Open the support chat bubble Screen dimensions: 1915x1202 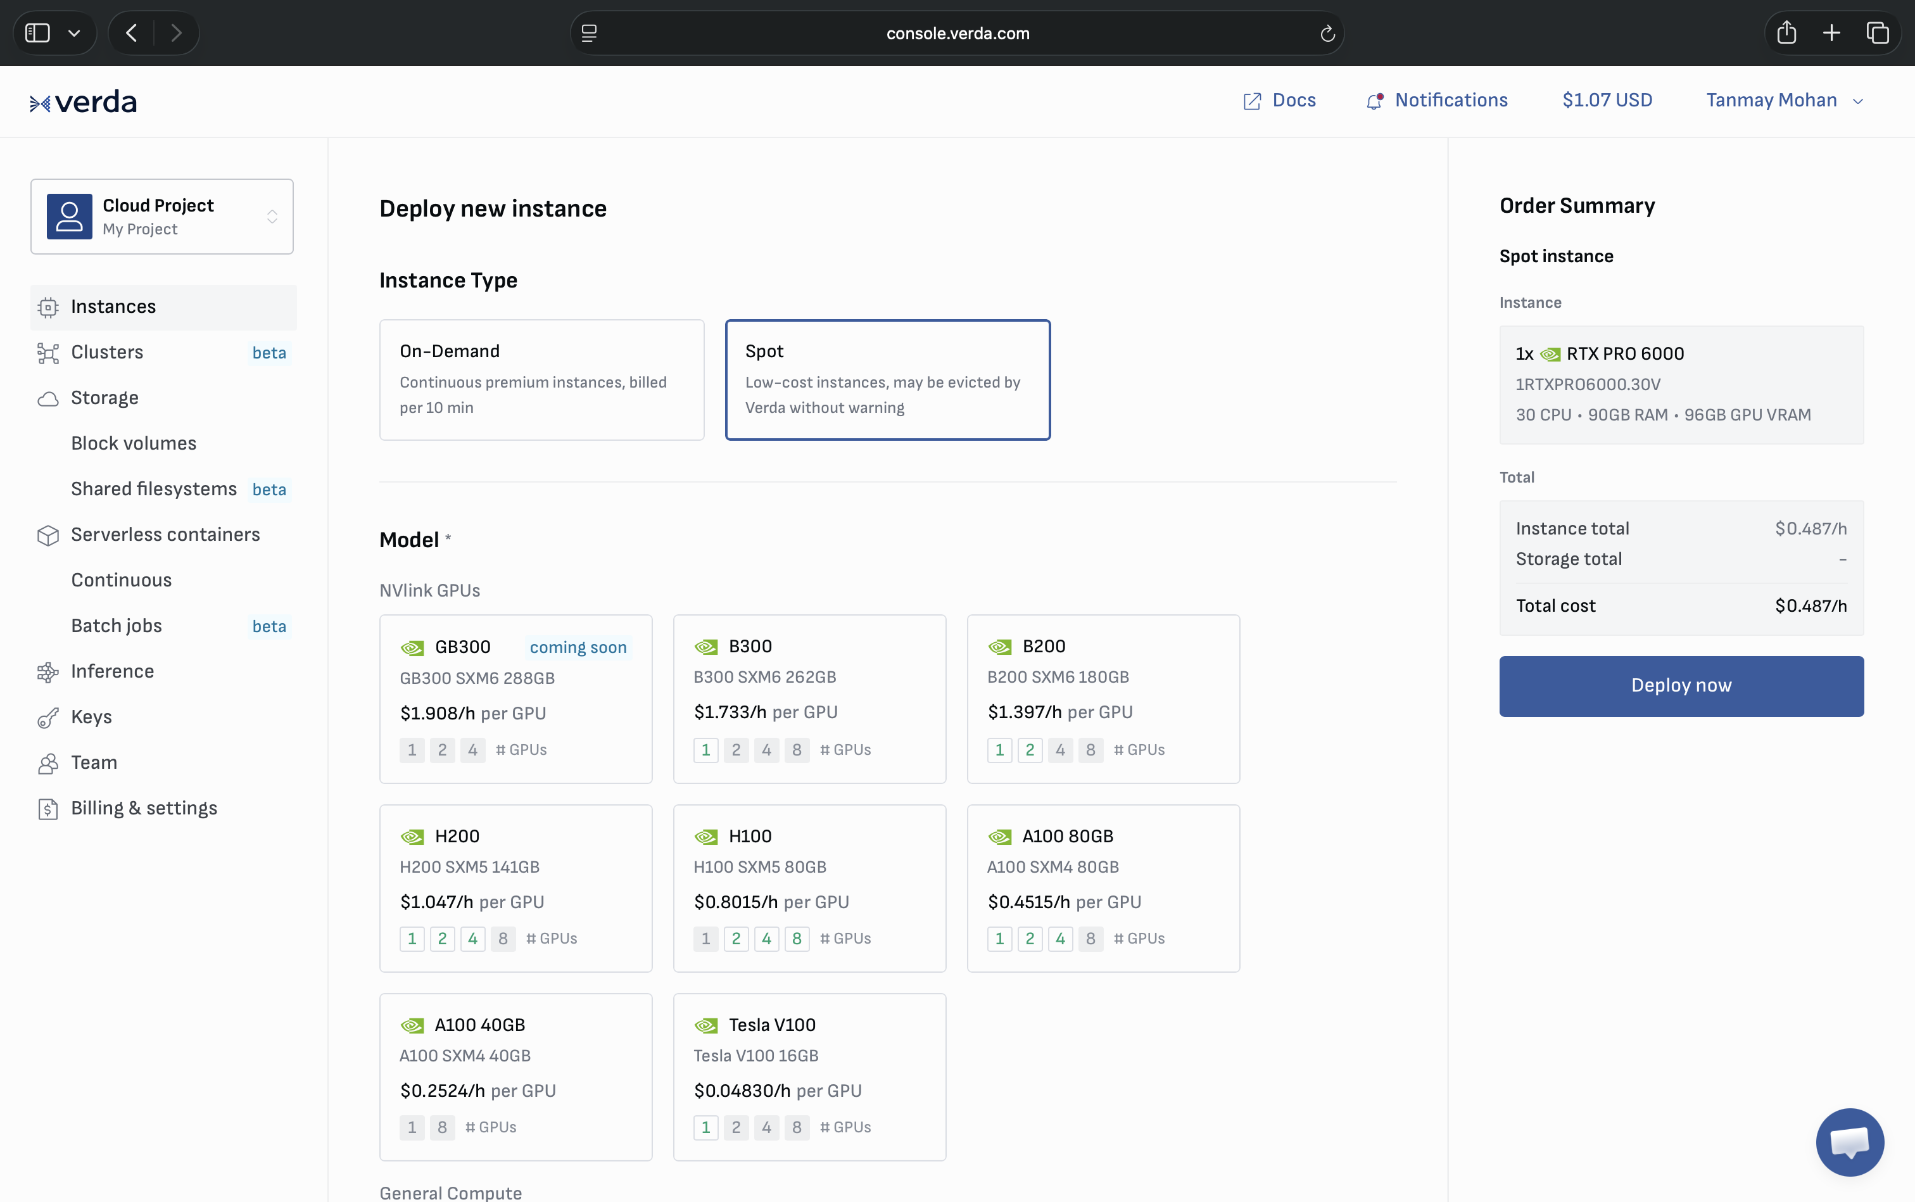tap(1849, 1142)
